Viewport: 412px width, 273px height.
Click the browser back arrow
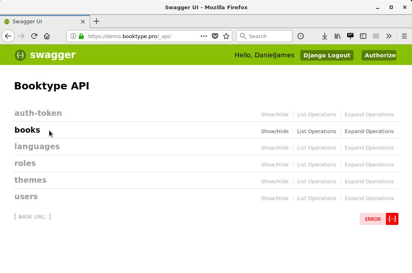click(8, 36)
